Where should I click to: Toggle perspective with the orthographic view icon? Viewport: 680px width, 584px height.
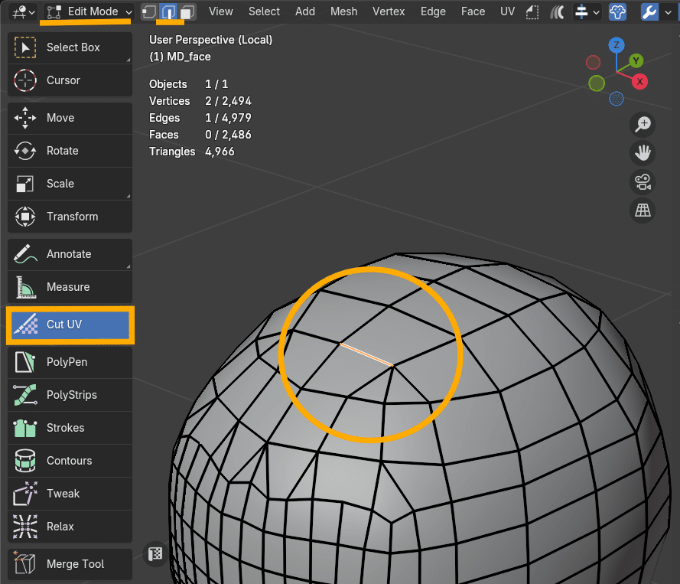643,210
